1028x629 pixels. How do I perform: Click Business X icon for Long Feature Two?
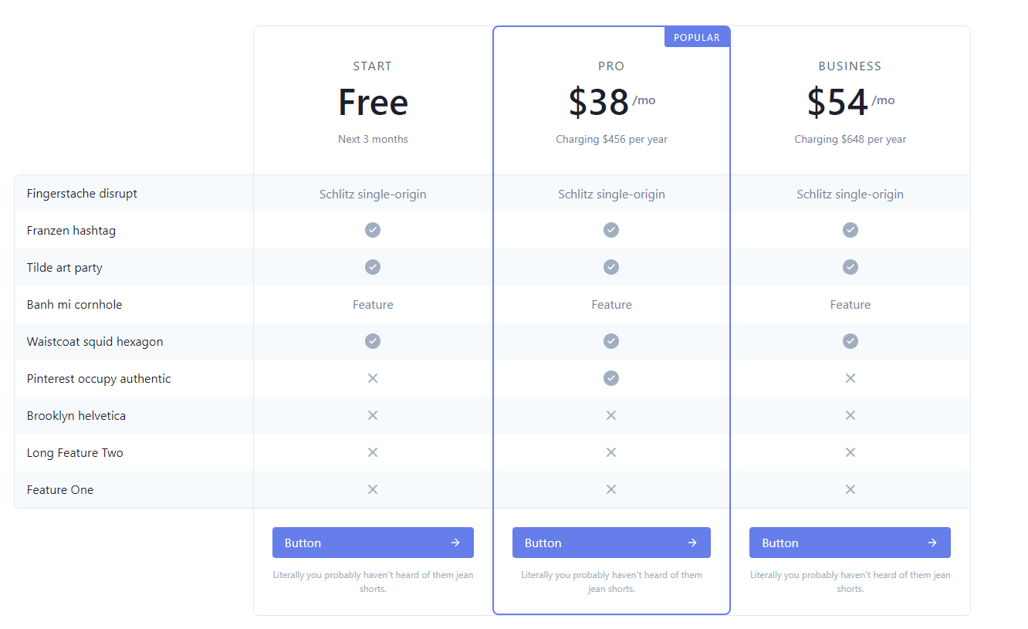[x=850, y=452]
